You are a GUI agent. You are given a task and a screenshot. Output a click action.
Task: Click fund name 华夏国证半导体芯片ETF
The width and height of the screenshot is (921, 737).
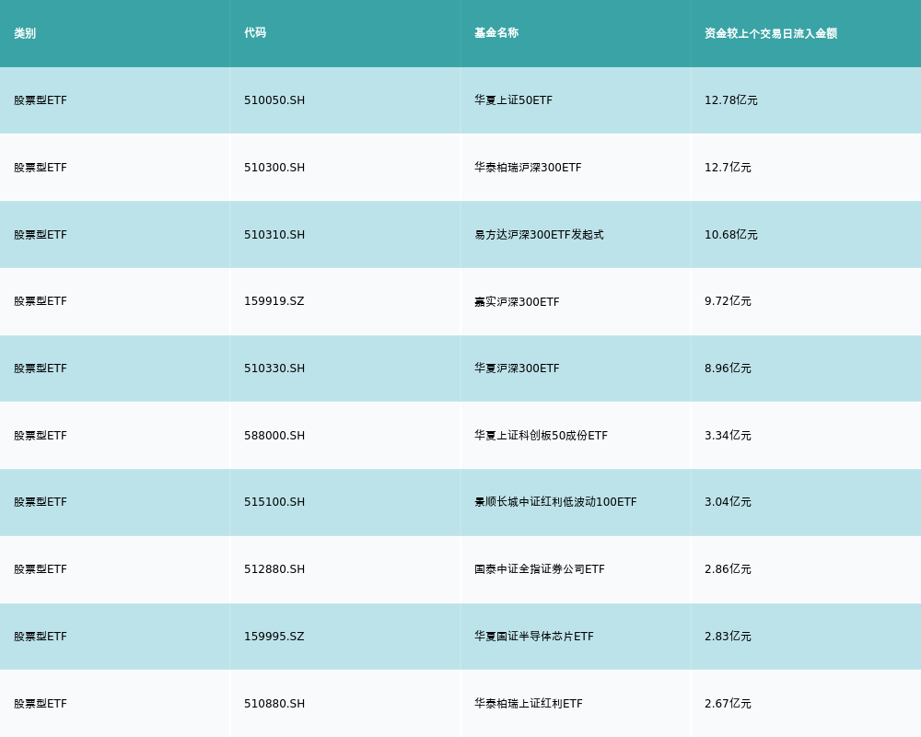[534, 637]
